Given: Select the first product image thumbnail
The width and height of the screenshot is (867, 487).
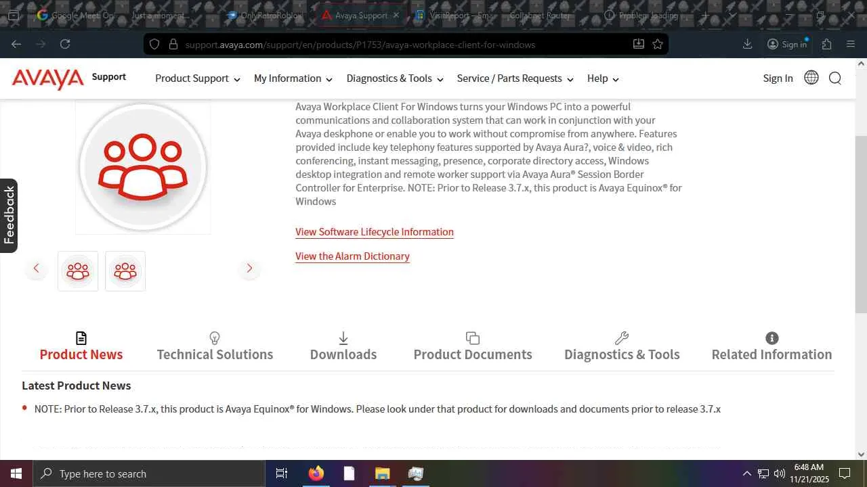Looking at the screenshot, I should point(78,271).
